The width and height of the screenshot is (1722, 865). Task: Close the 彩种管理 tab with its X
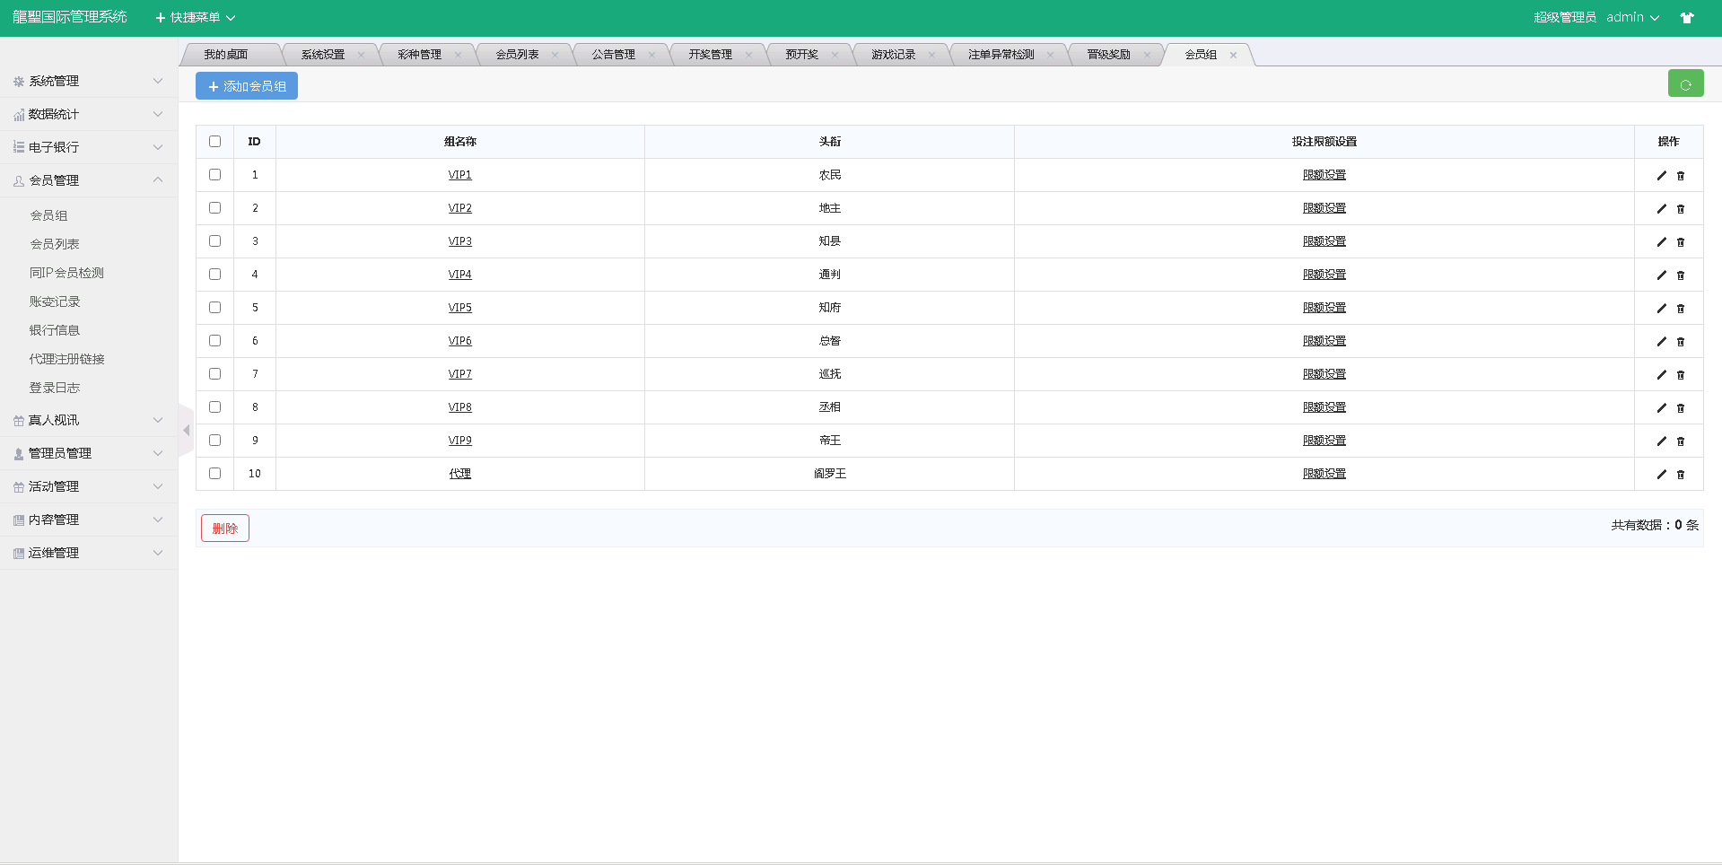tap(458, 55)
